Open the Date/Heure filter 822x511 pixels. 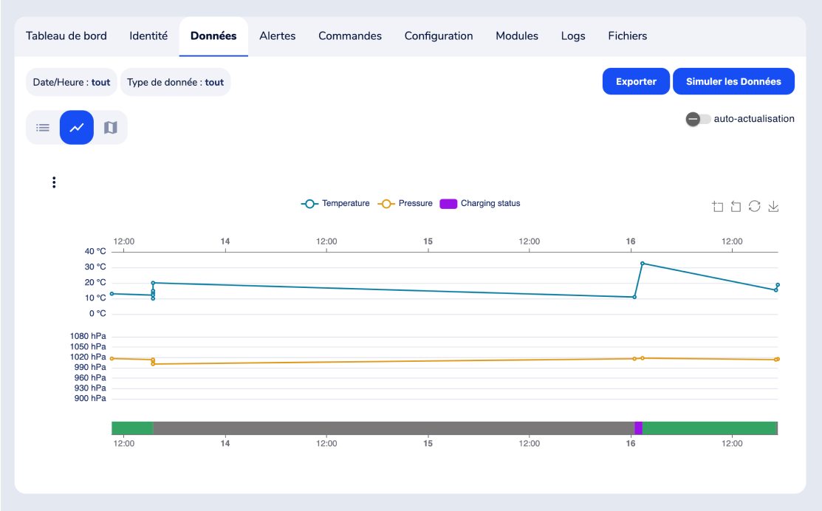tap(72, 83)
